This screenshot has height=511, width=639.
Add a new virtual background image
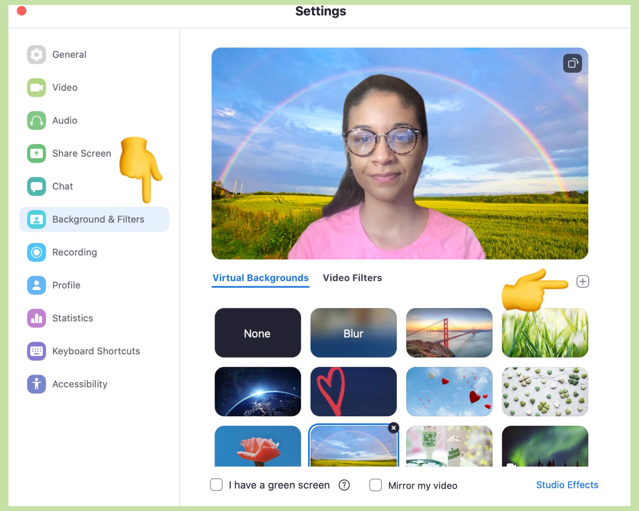pyautogui.click(x=582, y=282)
